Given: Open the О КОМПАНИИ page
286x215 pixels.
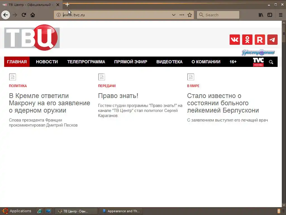Looking at the screenshot, I should pyautogui.click(x=206, y=62).
